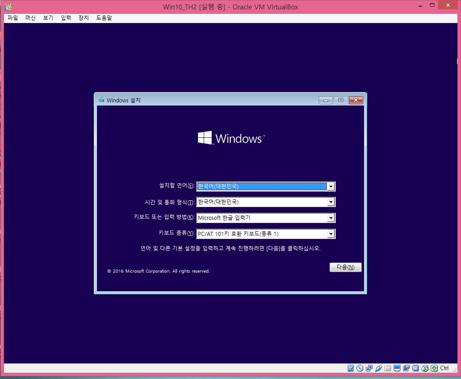Viewport: 461px width, 379px height.
Task: Click the VirtualBox icon in title bar
Action: pyautogui.click(x=8, y=7)
